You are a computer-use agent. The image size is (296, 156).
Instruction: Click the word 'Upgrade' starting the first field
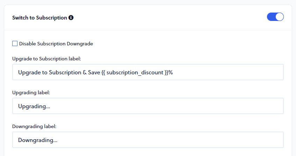(x=29, y=72)
